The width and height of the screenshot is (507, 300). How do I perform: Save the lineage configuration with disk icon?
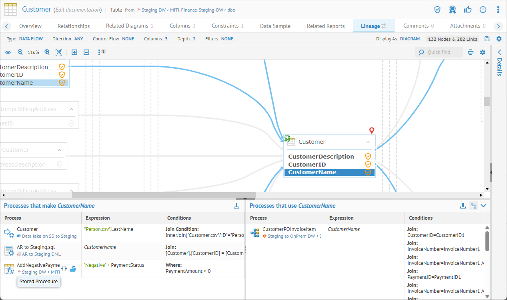pos(487,39)
